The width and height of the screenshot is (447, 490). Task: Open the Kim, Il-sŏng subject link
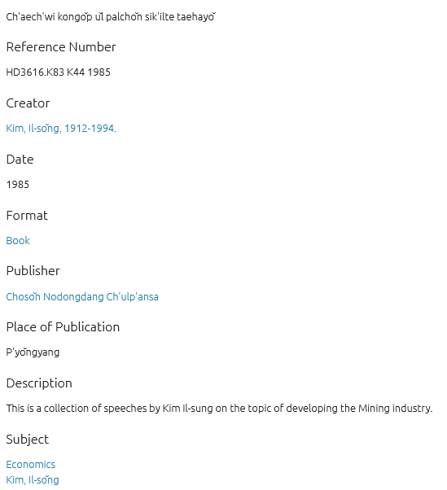[x=33, y=479]
